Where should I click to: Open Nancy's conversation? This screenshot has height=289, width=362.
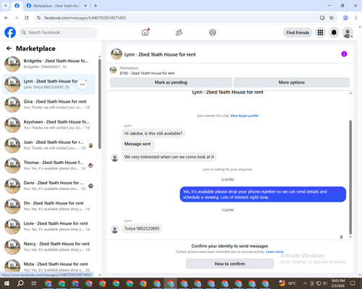click(49, 246)
